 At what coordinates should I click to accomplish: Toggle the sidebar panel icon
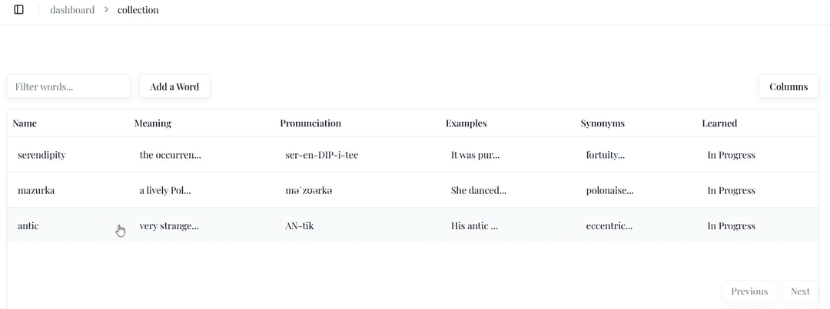point(19,10)
